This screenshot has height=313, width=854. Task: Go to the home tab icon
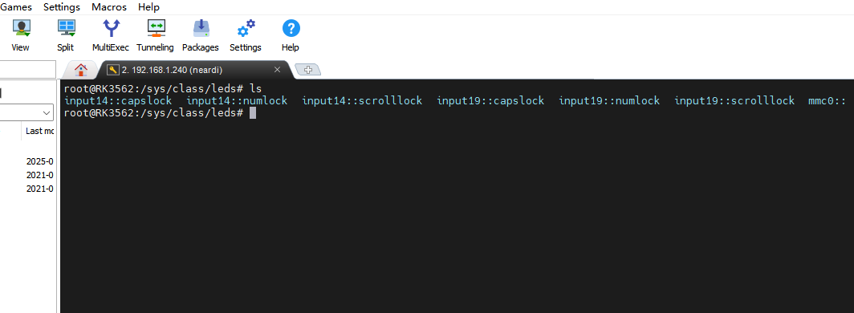pyautogui.click(x=81, y=70)
